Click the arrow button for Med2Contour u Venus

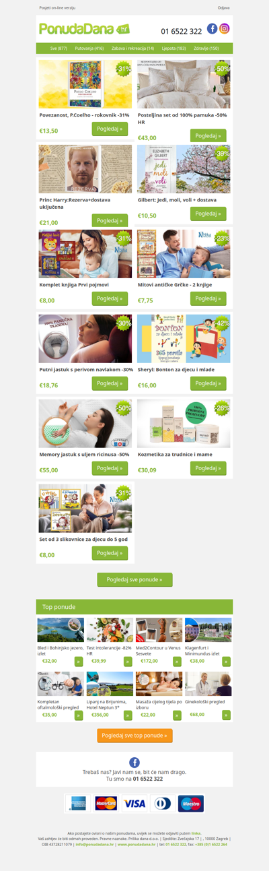178,662
